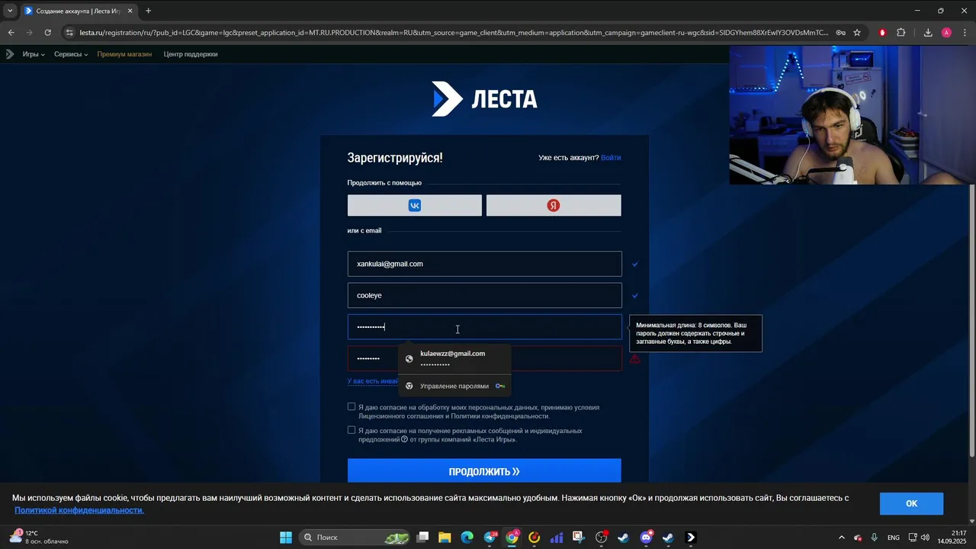Open the volume tray icon

click(925, 538)
